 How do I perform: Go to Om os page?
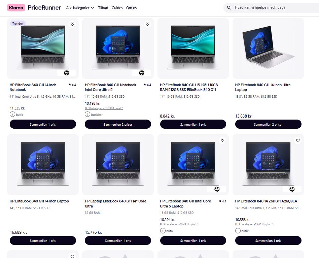click(x=132, y=8)
